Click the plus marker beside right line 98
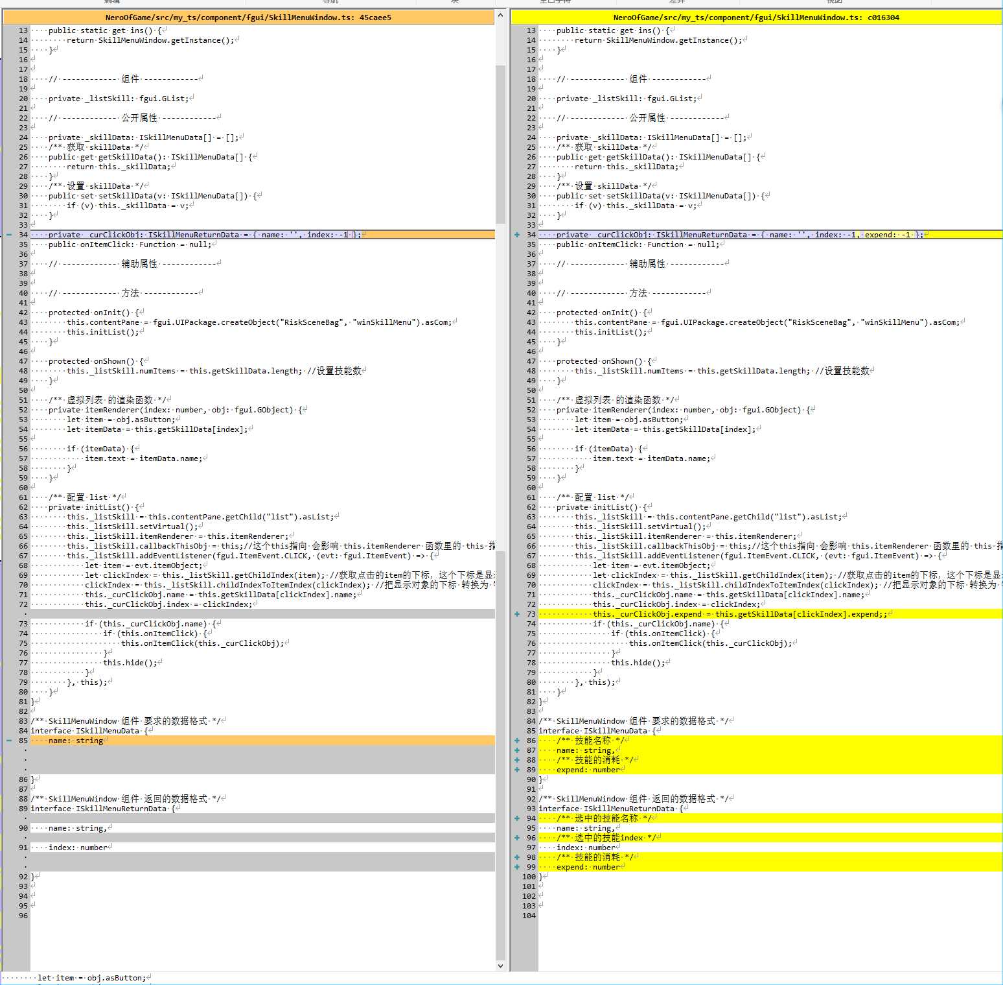This screenshot has height=985, width=1003. click(x=517, y=857)
